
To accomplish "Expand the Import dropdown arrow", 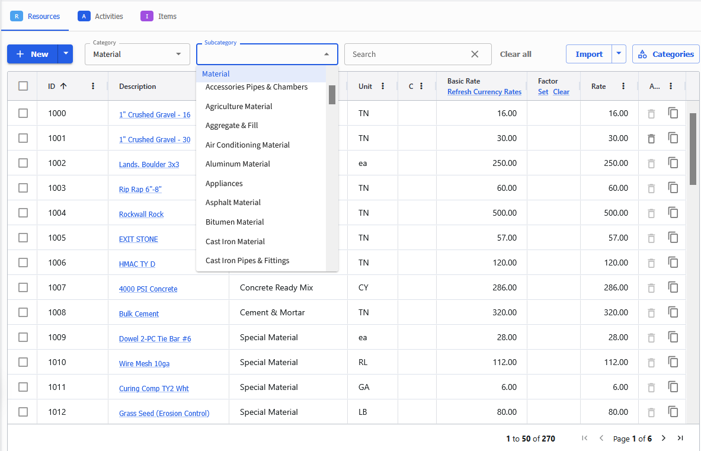I will pos(618,54).
